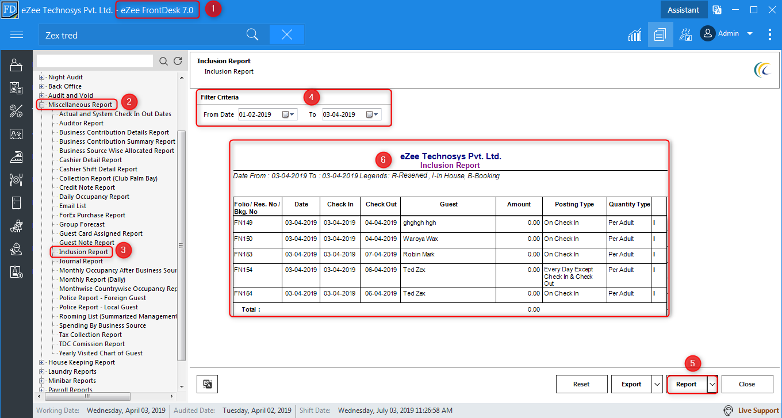Open Email List item

coord(72,206)
